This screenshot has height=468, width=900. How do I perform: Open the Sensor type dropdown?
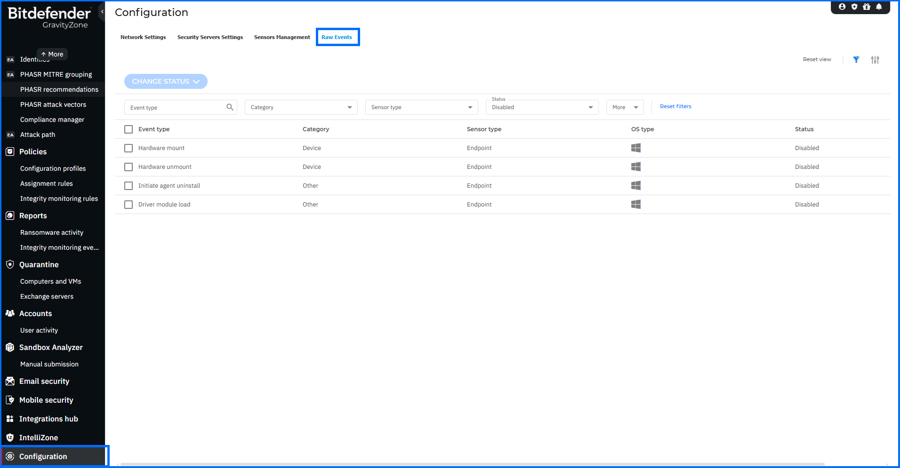point(422,107)
